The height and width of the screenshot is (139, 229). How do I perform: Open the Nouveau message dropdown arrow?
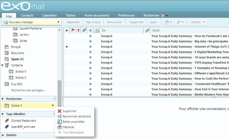tap(58, 22)
